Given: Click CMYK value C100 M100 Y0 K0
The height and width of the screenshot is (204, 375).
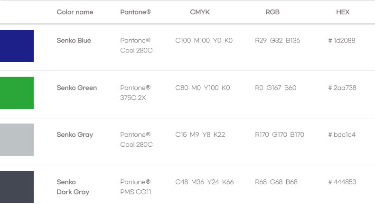Looking at the screenshot, I should click(204, 41).
